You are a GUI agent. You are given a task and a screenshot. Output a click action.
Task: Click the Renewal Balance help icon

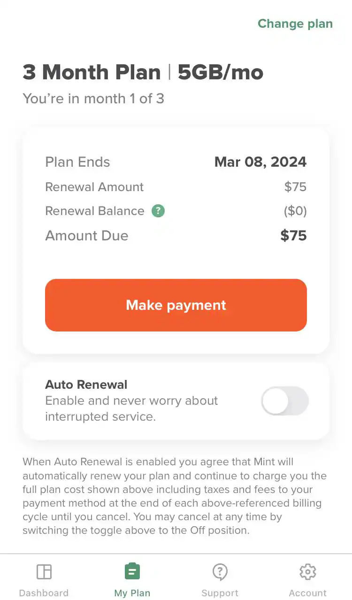[158, 211]
